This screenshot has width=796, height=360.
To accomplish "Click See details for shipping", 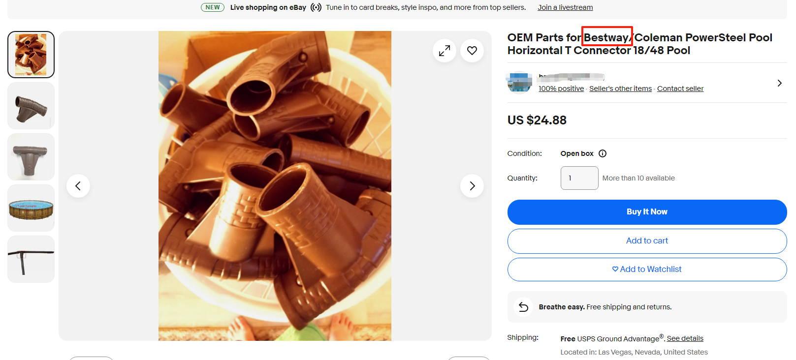I will coord(685,338).
